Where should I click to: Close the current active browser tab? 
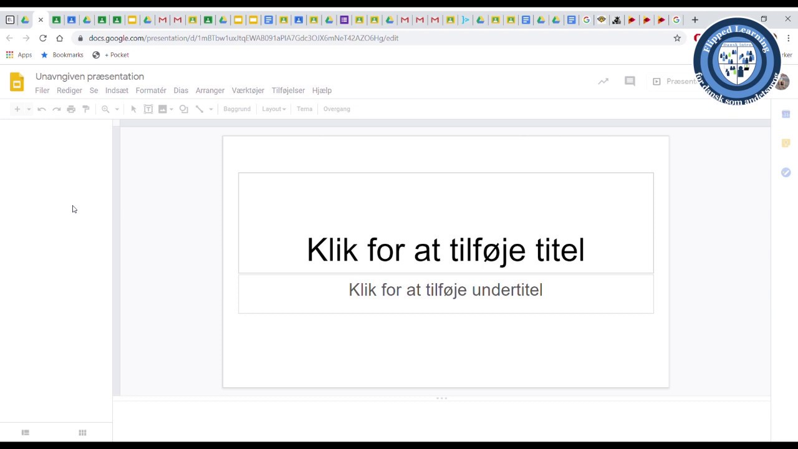point(41,20)
